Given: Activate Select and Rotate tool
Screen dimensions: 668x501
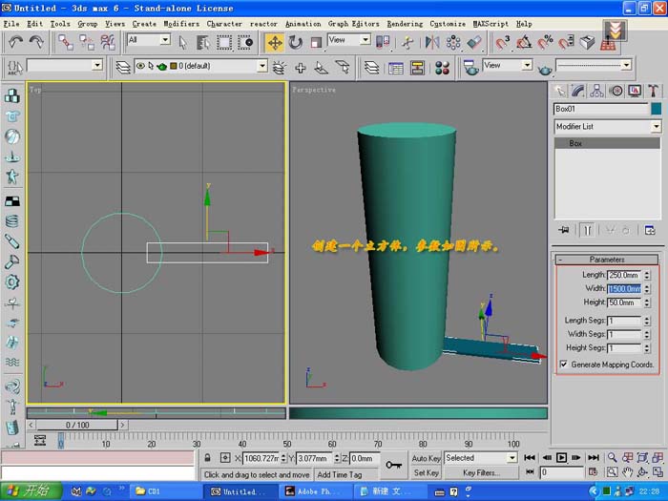Looking at the screenshot, I should tap(295, 43).
